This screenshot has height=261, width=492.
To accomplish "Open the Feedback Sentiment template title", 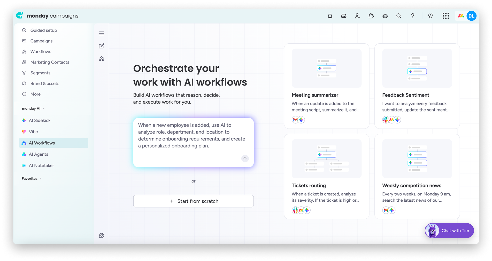I will [x=406, y=95].
